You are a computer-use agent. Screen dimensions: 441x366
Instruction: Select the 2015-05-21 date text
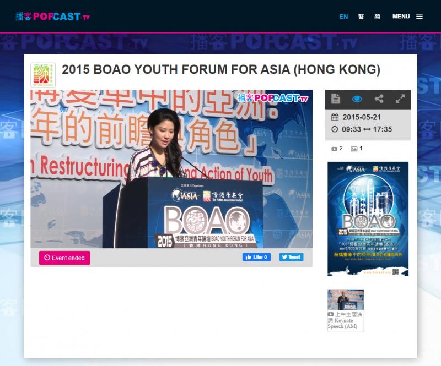pyautogui.click(x=362, y=117)
